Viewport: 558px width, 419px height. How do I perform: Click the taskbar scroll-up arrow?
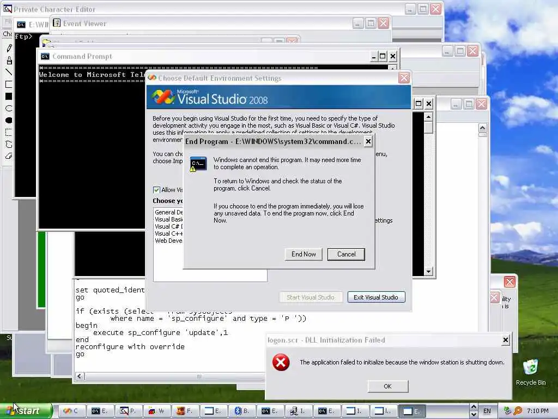click(x=474, y=407)
